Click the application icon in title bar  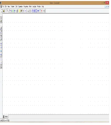pyautogui.click(x=1, y=3)
